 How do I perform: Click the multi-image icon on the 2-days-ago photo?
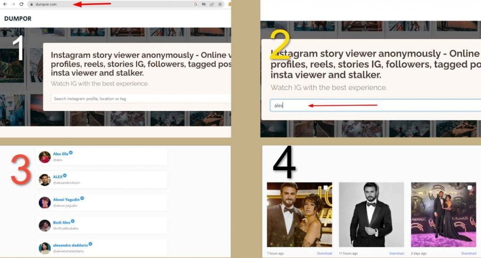470,188
